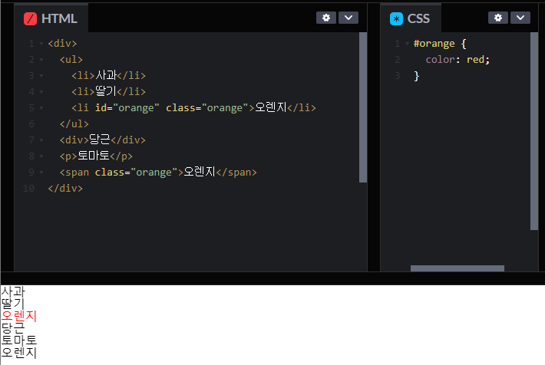This screenshot has height=365, width=545.
Task: Click line number 6 in HTML gutter
Action: click(31, 124)
